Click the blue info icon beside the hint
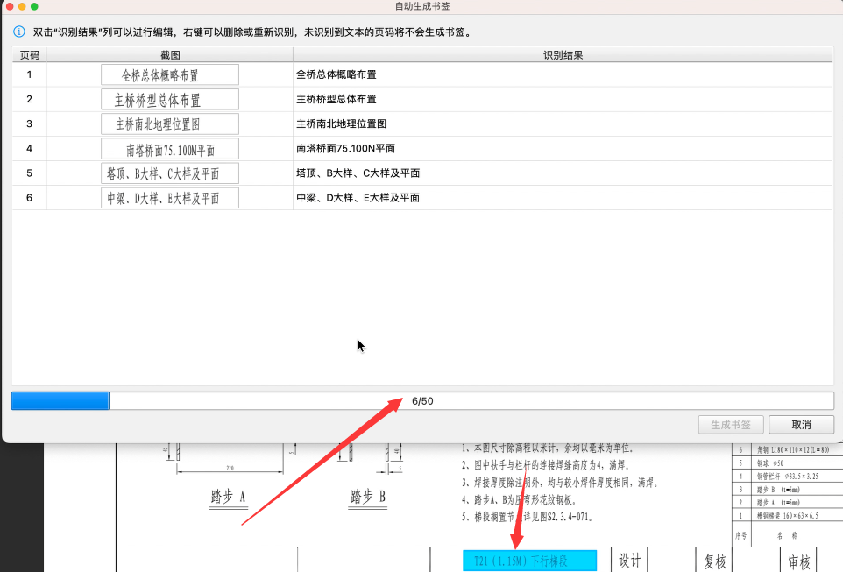 18,32
